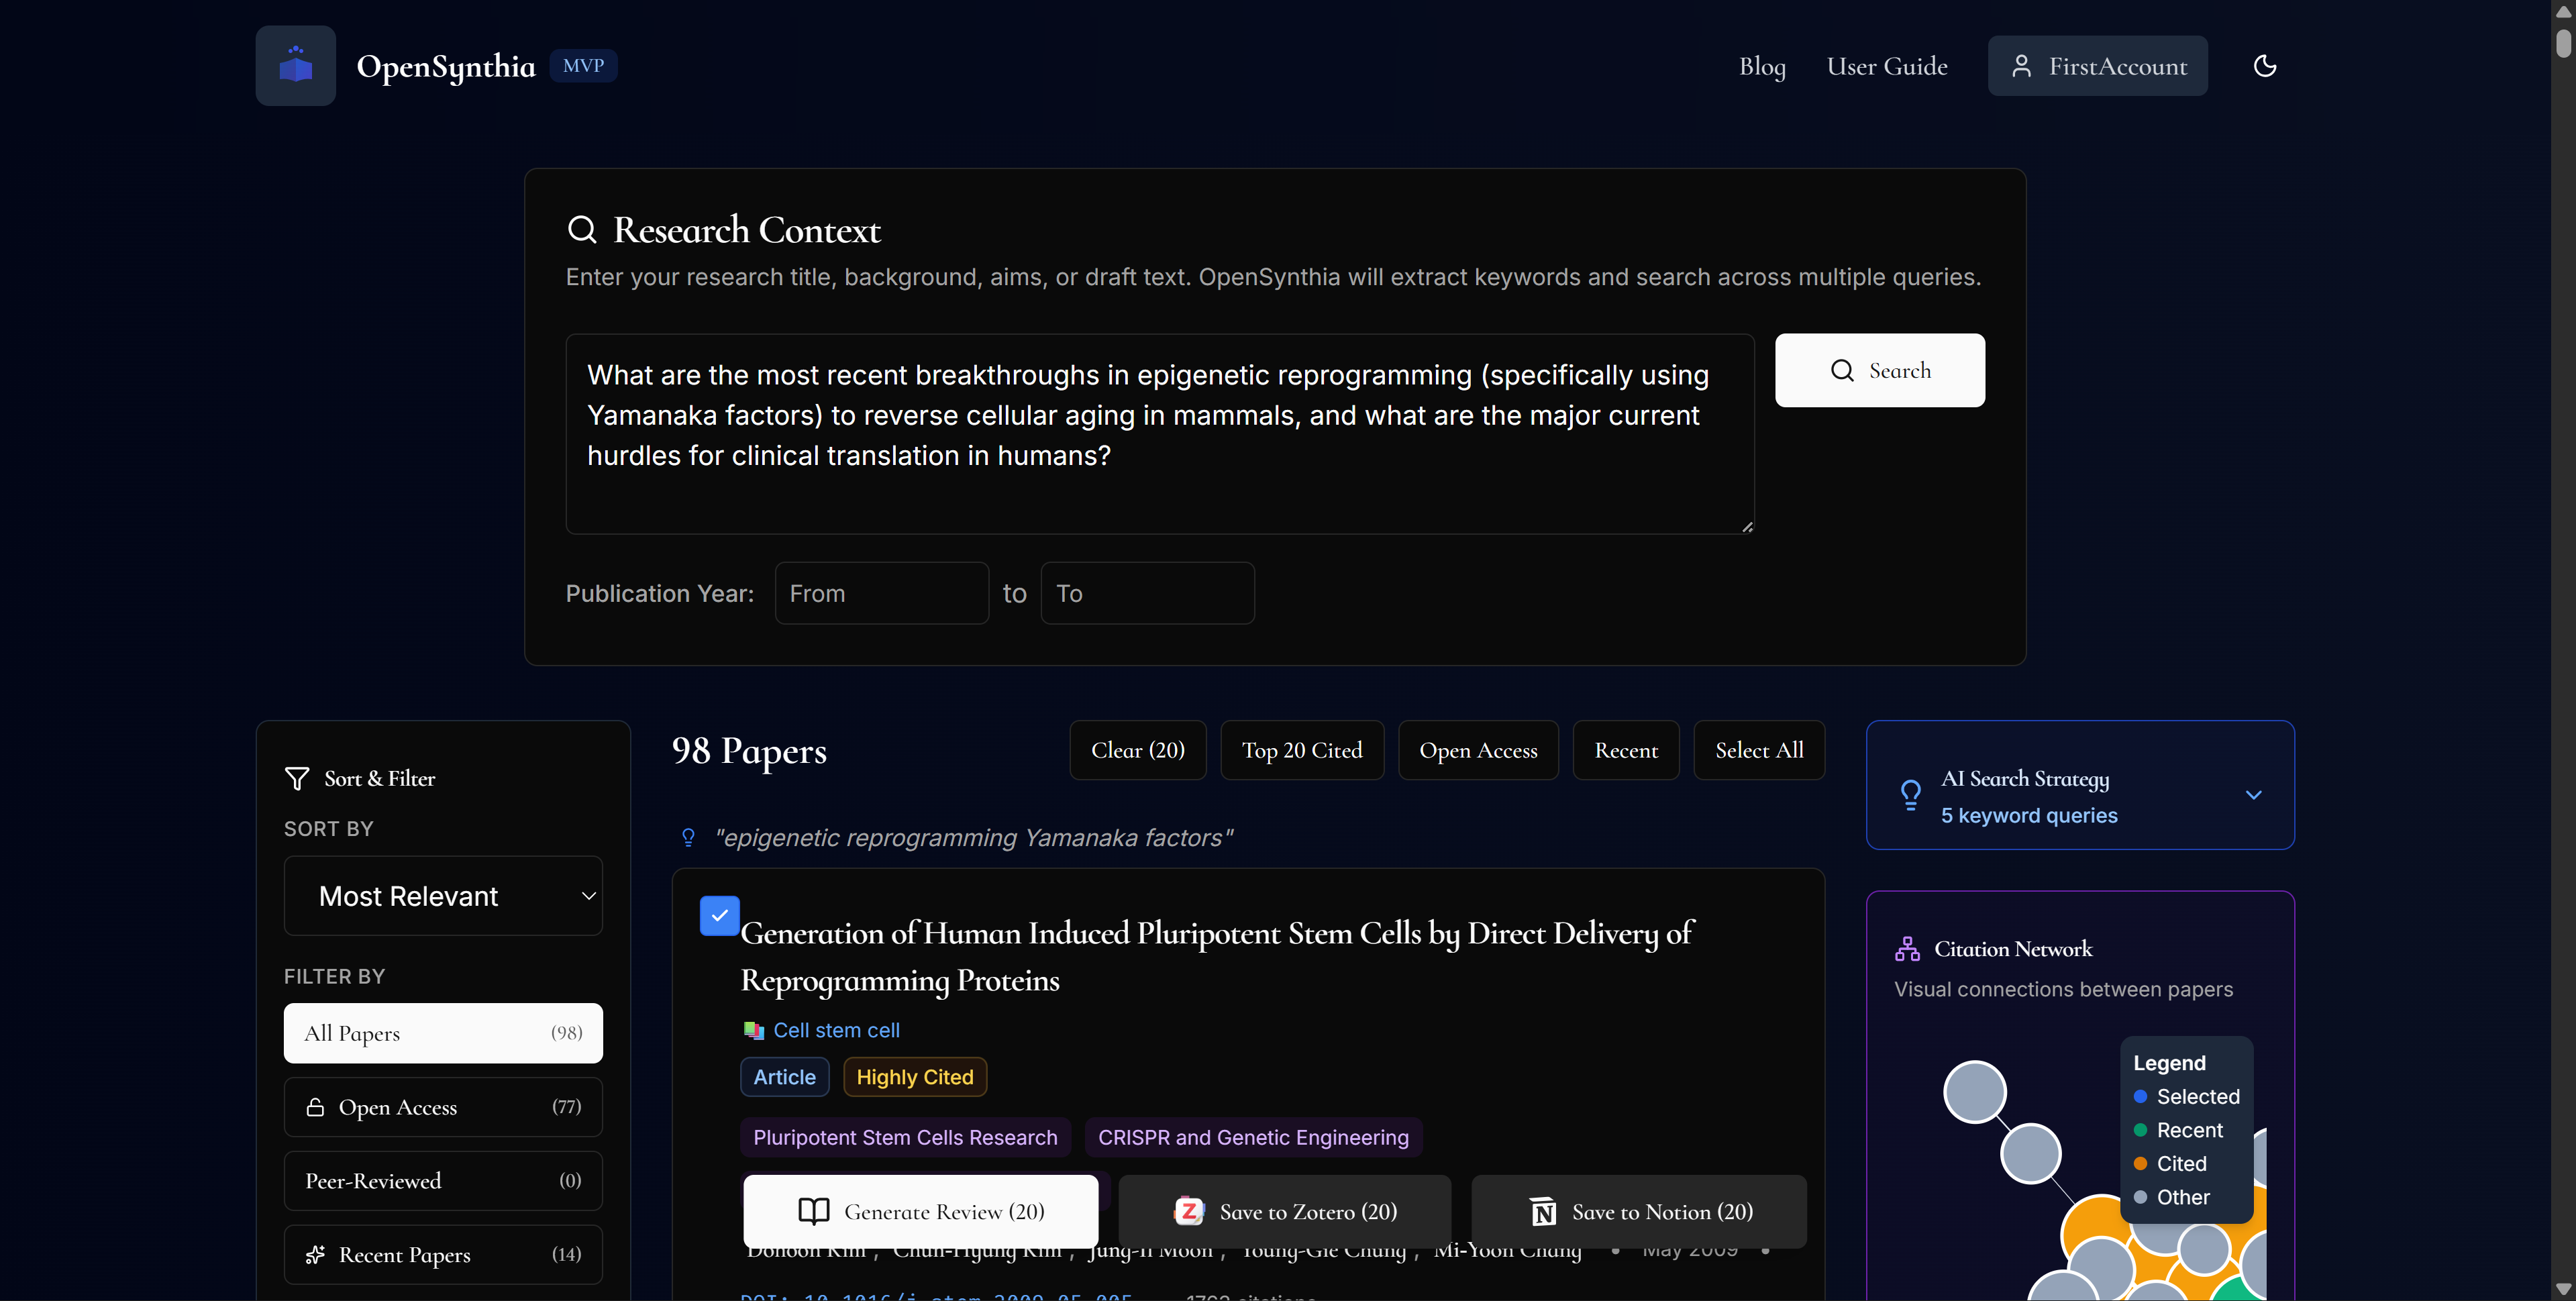Click the Citation Network graph icon

pyautogui.click(x=1910, y=948)
